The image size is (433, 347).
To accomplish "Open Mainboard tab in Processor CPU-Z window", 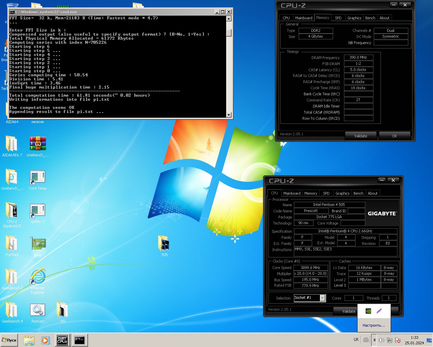I will (292, 193).
